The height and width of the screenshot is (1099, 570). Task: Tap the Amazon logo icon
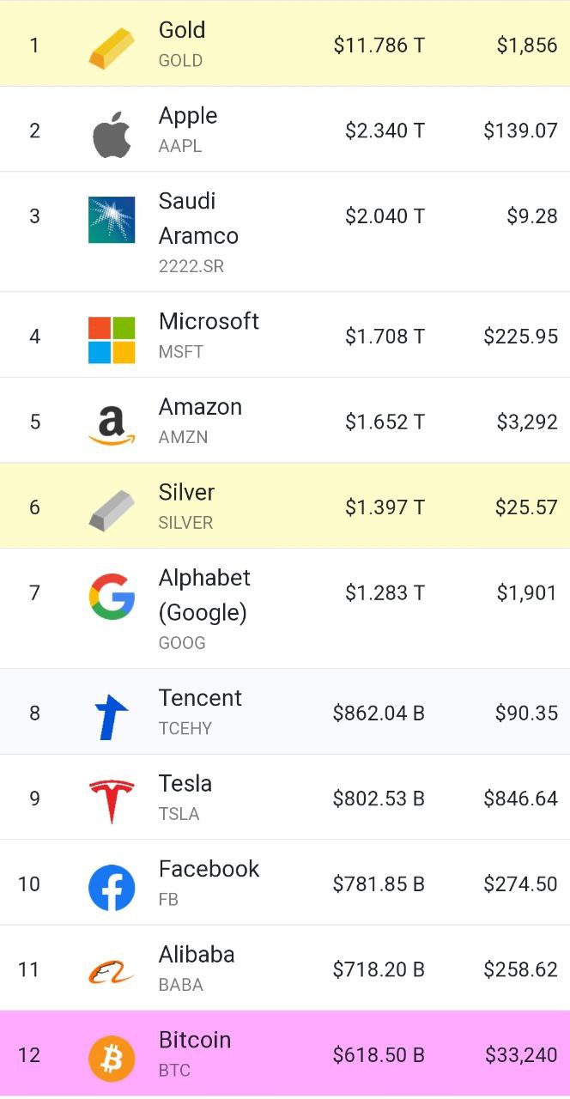(112, 425)
